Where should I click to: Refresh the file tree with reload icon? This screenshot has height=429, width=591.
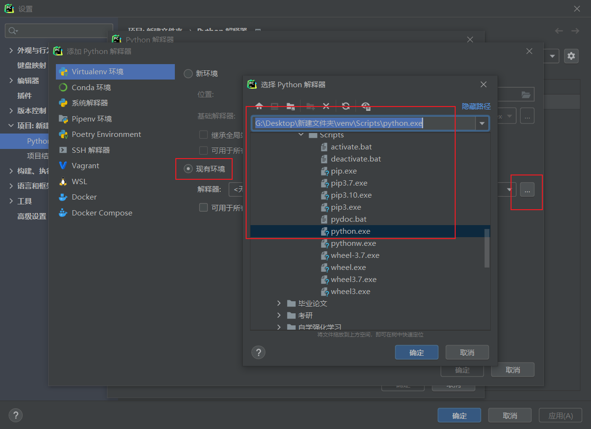pyautogui.click(x=345, y=106)
